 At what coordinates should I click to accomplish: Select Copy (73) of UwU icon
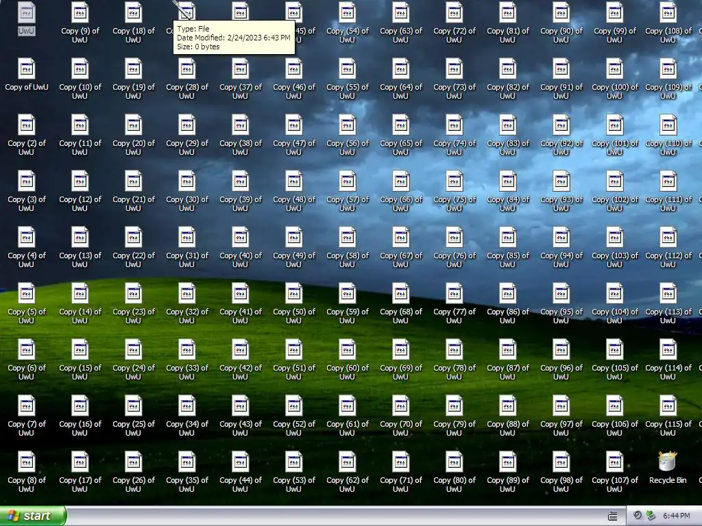coord(454,69)
